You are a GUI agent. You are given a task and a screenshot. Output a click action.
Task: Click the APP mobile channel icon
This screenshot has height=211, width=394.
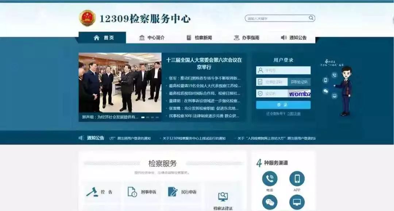coord(297,179)
